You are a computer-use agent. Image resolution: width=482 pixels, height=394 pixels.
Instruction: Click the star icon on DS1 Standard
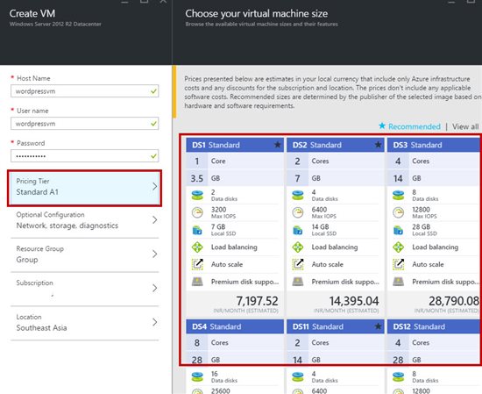tap(277, 145)
